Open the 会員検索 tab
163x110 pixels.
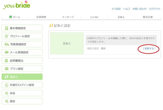[x=41, y=17]
